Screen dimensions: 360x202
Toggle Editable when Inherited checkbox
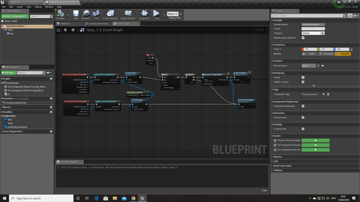pos(303,38)
